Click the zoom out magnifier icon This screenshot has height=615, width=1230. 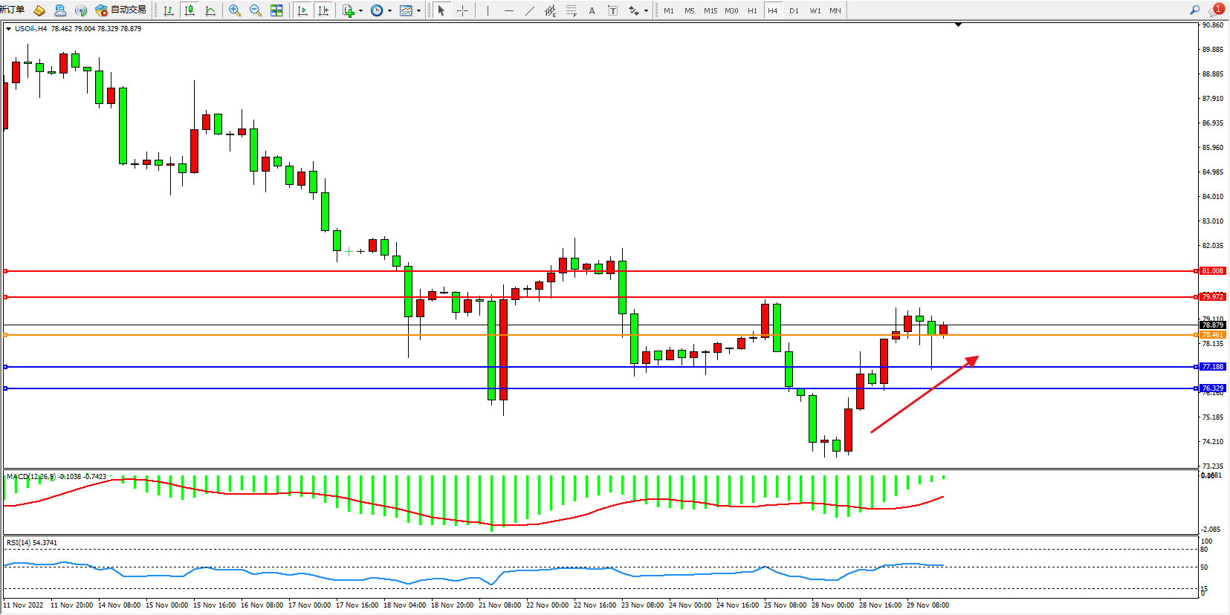[x=256, y=10]
